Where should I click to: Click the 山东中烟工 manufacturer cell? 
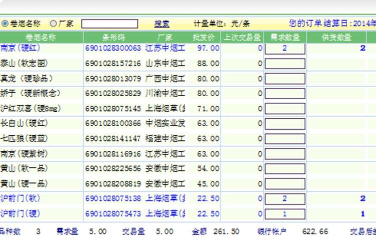(165, 64)
